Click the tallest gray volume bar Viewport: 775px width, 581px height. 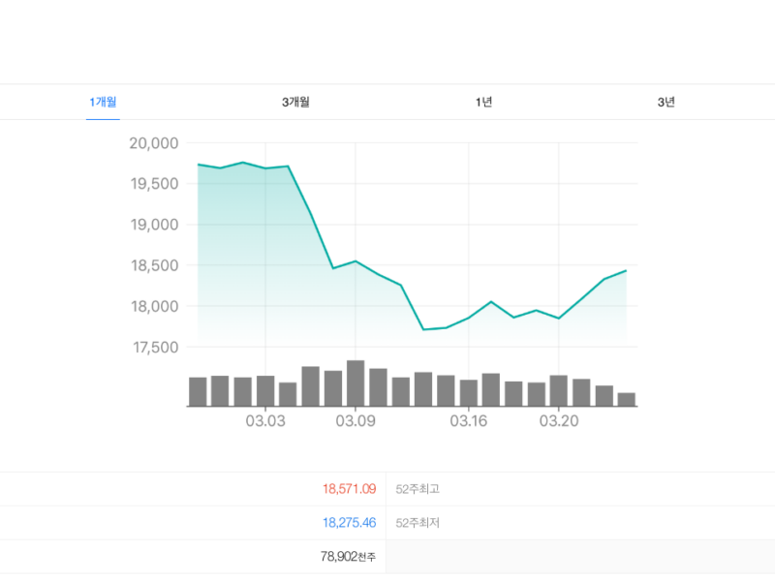(356, 383)
